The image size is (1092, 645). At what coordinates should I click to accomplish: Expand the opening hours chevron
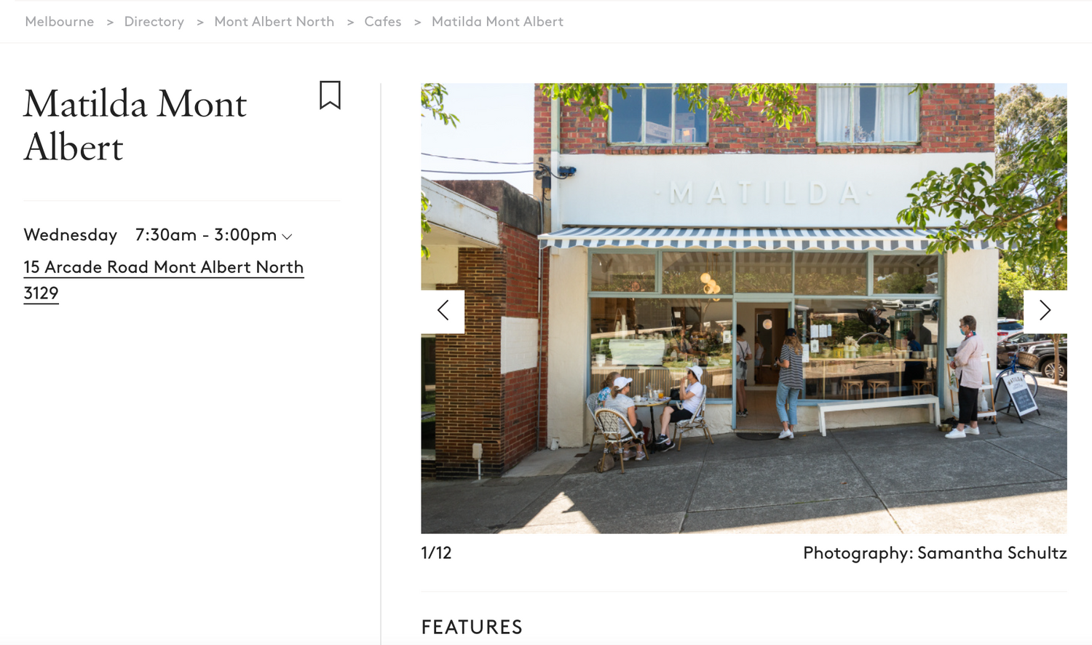point(287,237)
